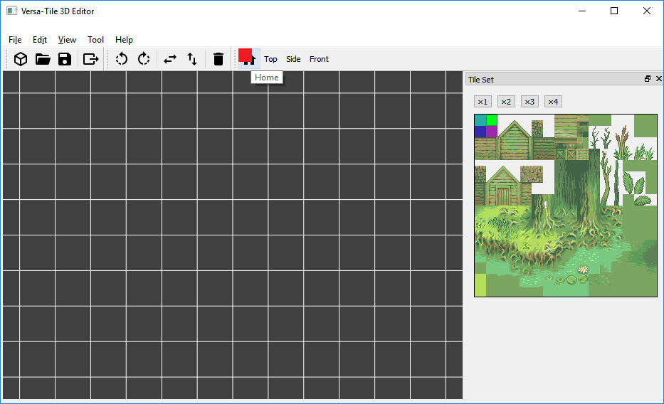This screenshot has width=664, height=404.
Task: Rotate clockwise with the toolbar icon
Action: 144,59
